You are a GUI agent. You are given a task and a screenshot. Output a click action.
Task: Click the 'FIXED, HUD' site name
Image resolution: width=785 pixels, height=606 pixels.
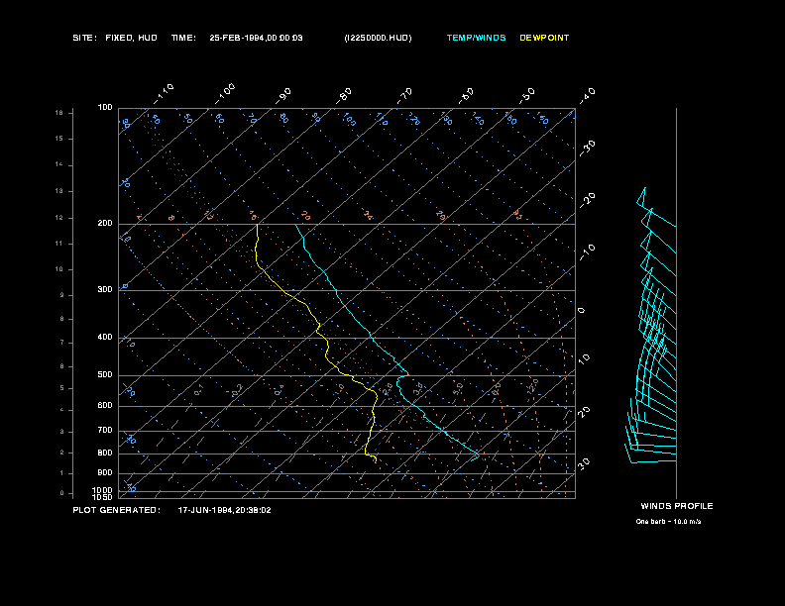click(131, 38)
